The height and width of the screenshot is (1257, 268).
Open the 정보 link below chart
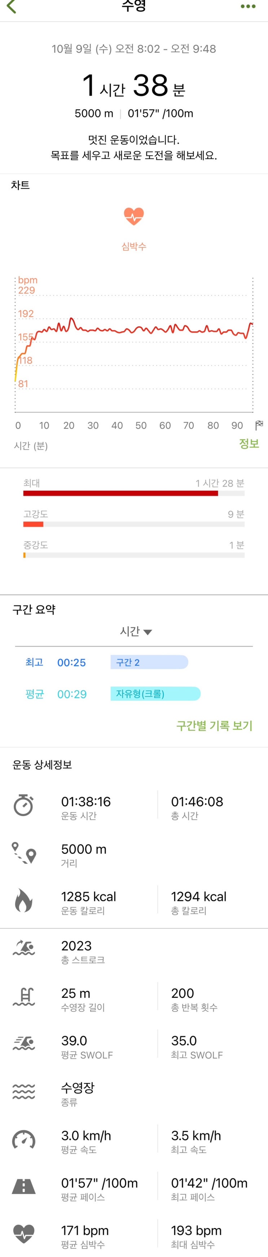tap(249, 444)
